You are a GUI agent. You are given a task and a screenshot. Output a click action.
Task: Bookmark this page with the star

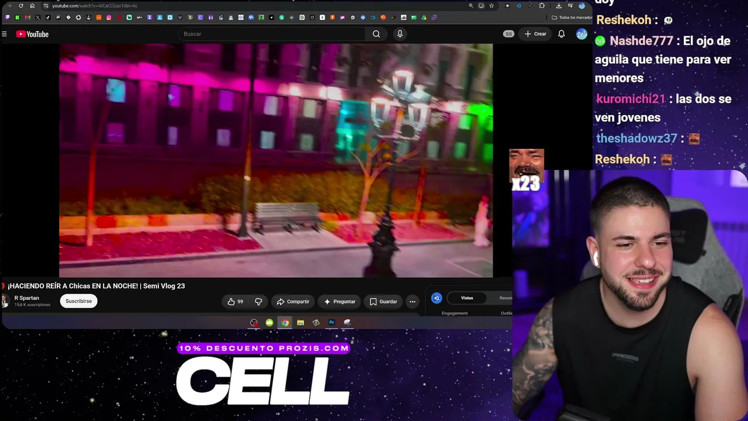[491, 6]
